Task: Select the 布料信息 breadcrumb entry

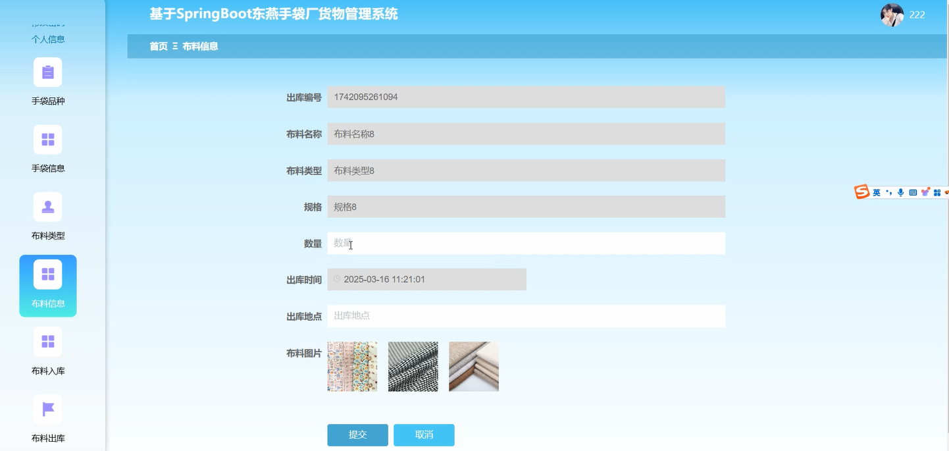Action: [201, 46]
